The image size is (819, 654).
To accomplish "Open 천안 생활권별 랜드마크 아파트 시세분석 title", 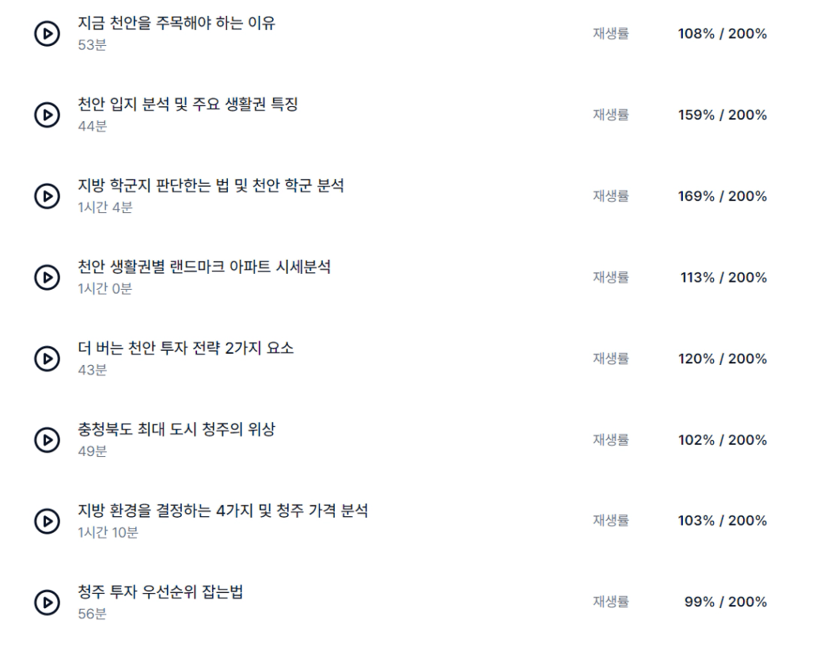I will point(204,267).
